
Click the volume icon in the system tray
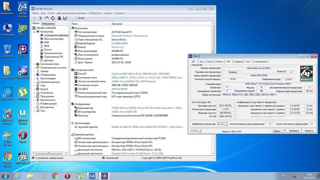tap(299, 176)
